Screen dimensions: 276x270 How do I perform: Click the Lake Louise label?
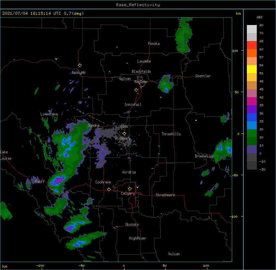click(x=6, y=155)
